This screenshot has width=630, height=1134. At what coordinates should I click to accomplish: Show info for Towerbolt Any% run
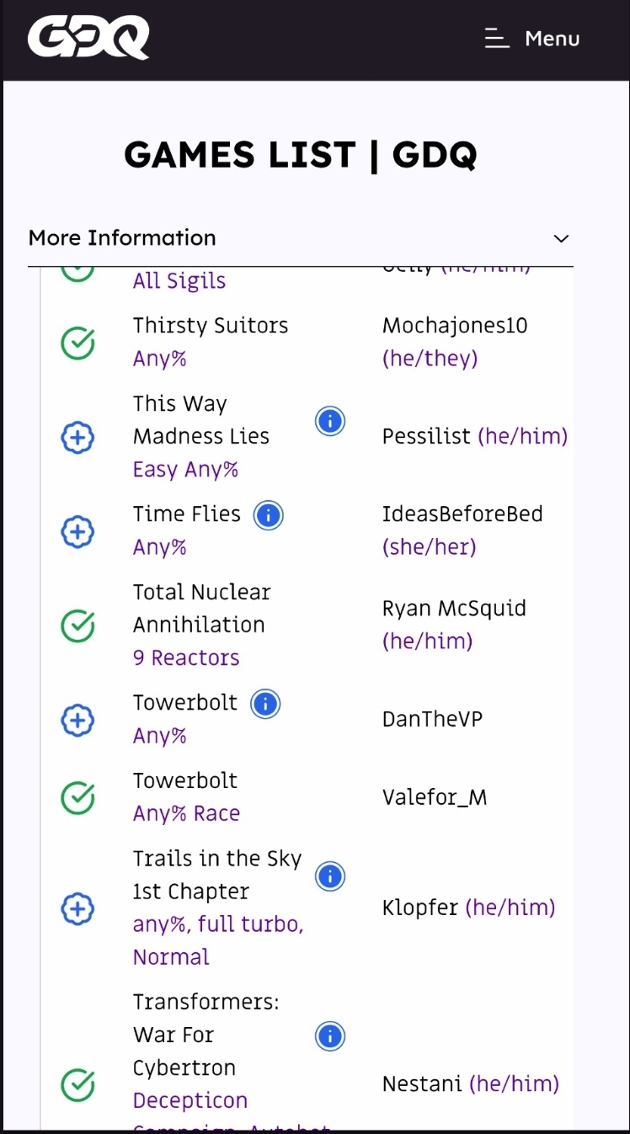point(265,704)
